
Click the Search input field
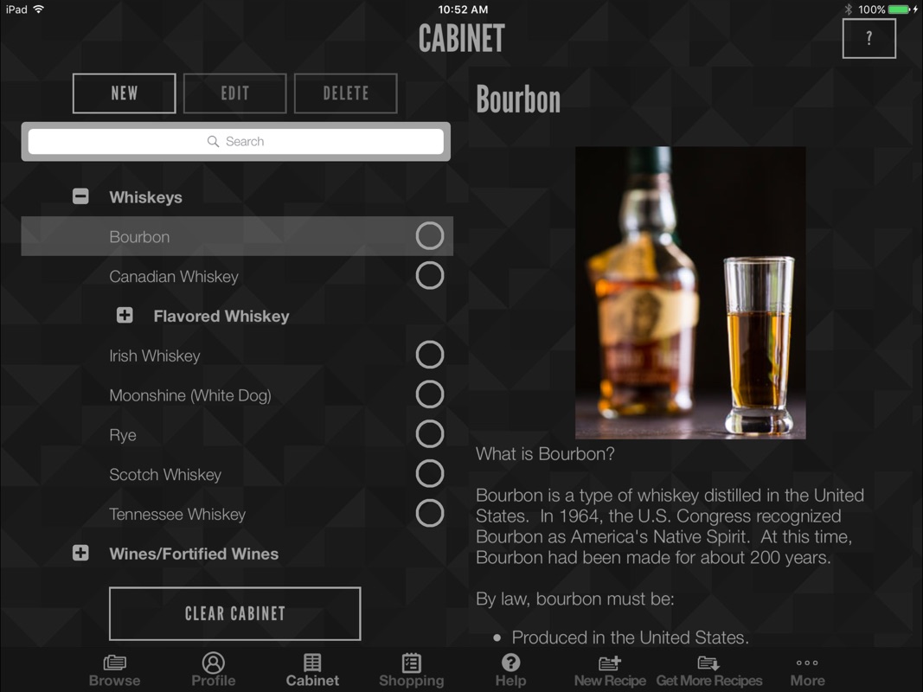coord(236,141)
